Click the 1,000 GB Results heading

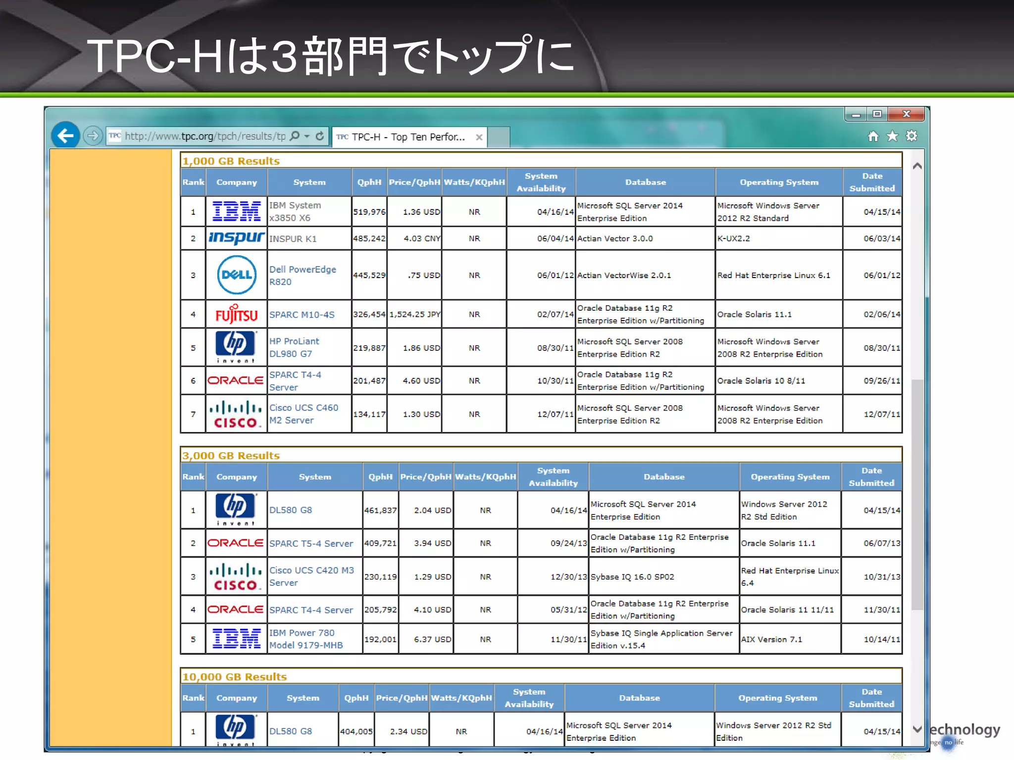231,161
